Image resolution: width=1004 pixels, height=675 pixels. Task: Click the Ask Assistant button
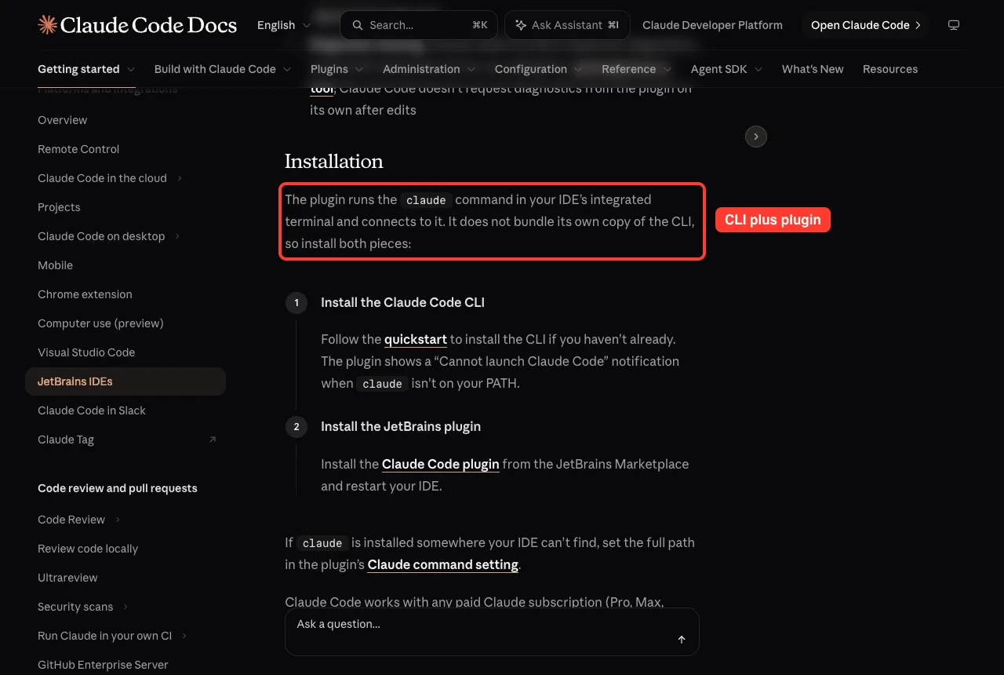click(x=567, y=25)
